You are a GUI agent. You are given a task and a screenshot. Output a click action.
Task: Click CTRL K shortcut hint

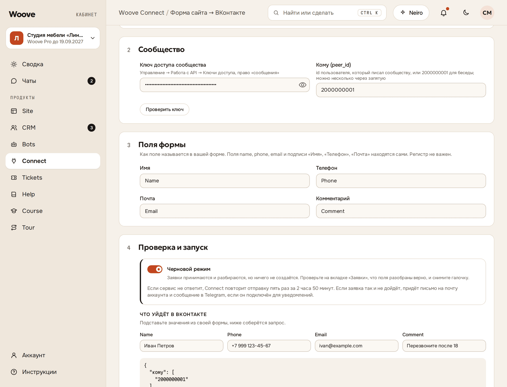tap(370, 13)
